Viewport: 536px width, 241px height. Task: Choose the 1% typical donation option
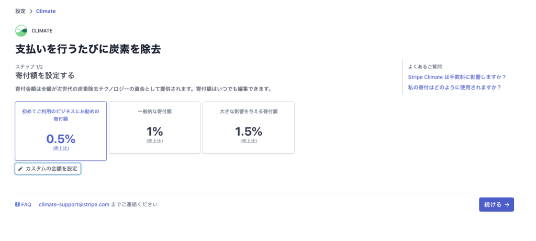pyautogui.click(x=154, y=127)
